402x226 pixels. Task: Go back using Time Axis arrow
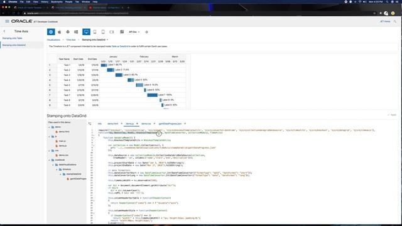(4, 31)
